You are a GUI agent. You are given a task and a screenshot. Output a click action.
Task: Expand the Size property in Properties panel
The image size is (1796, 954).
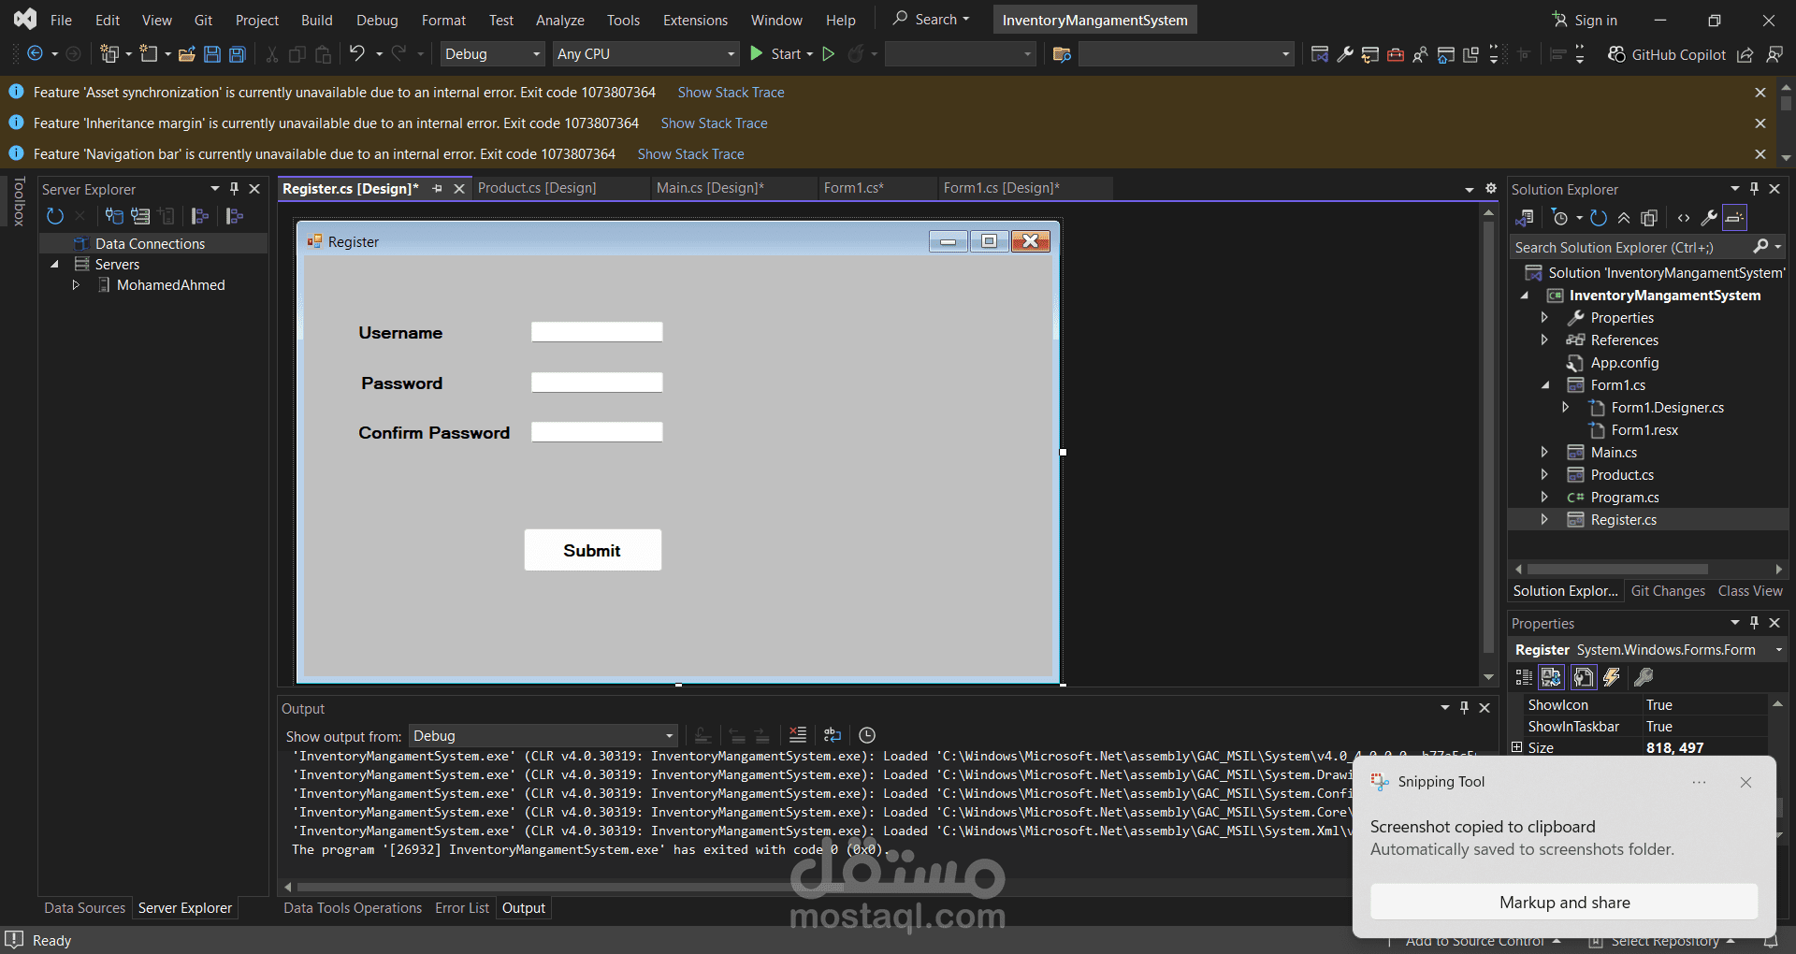click(x=1517, y=747)
